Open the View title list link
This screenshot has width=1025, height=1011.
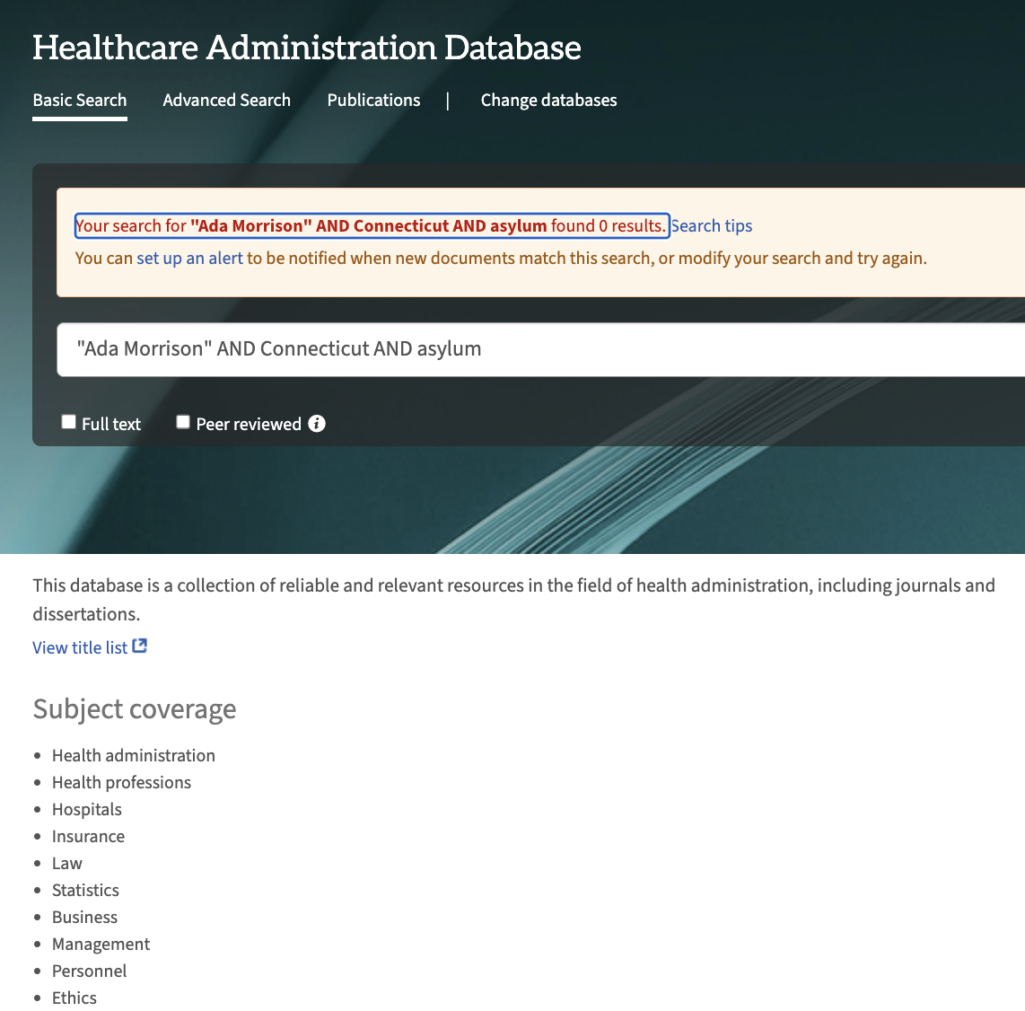pos(80,647)
